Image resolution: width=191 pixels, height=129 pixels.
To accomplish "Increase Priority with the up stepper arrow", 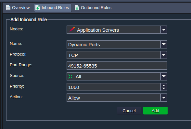I will click(164, 85).
